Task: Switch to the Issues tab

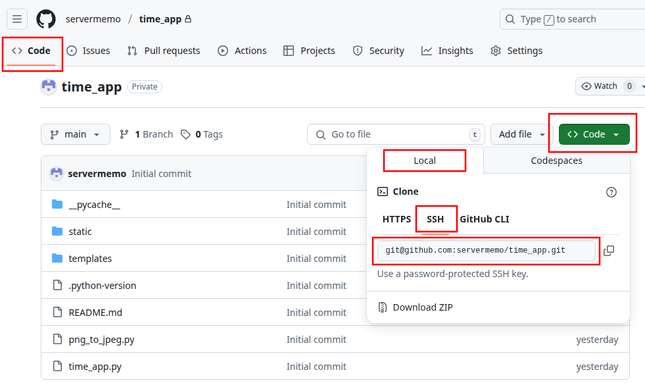Action: (x=89, y=51)
